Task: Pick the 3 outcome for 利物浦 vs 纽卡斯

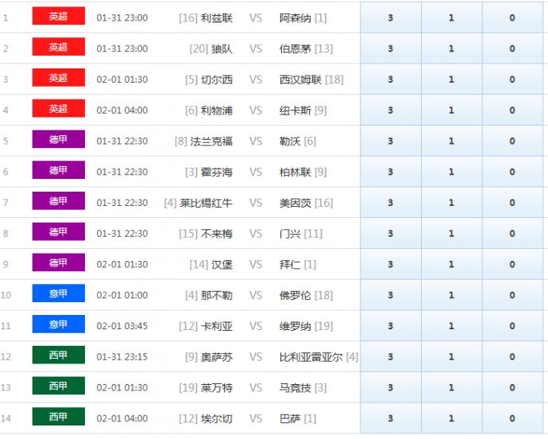Action: point(390,111)
